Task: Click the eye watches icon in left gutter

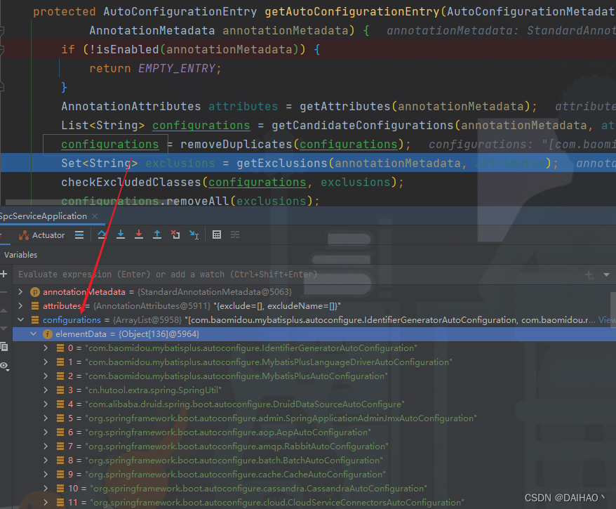Action: [4, 366]
